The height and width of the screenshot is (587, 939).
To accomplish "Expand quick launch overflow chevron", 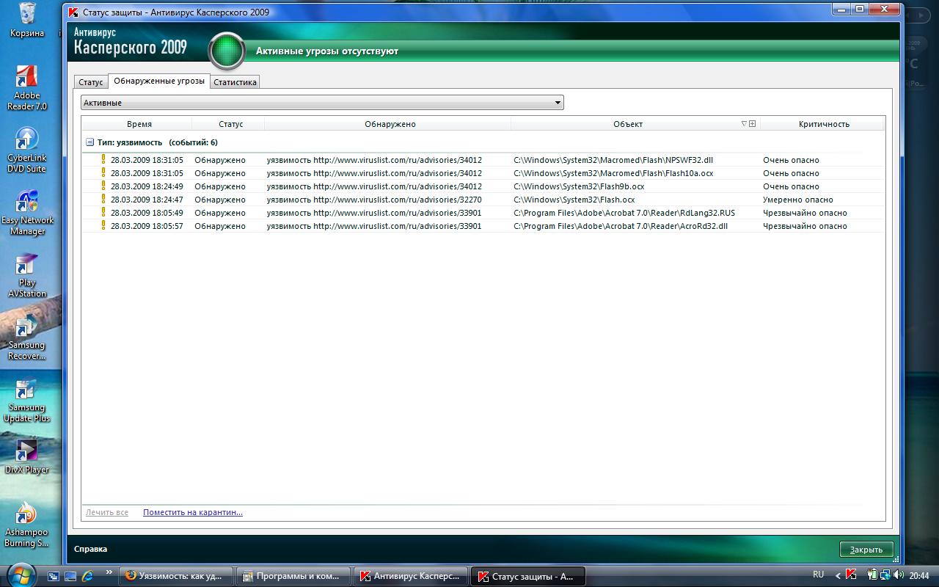I will click(109, 572).
